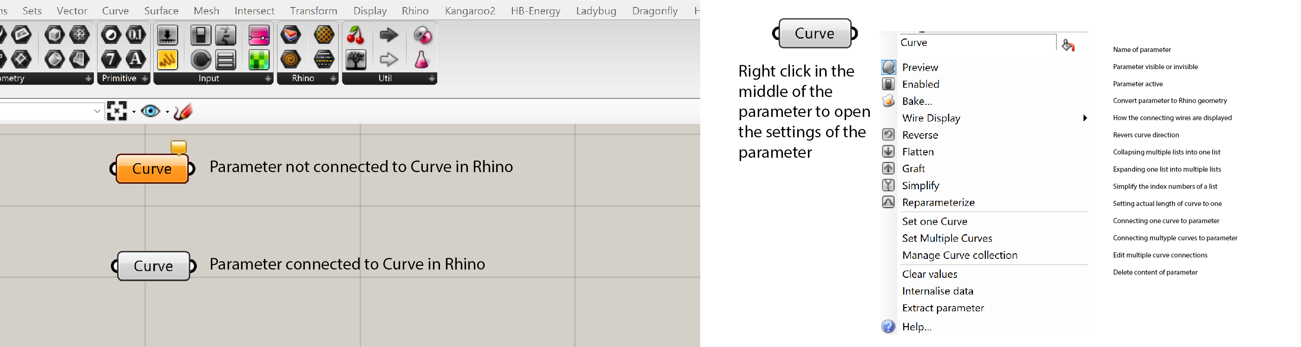Click the Number Slider icon in Input panel
Image resolution: width=1301 pixels, height=347 pixels.
168,35
